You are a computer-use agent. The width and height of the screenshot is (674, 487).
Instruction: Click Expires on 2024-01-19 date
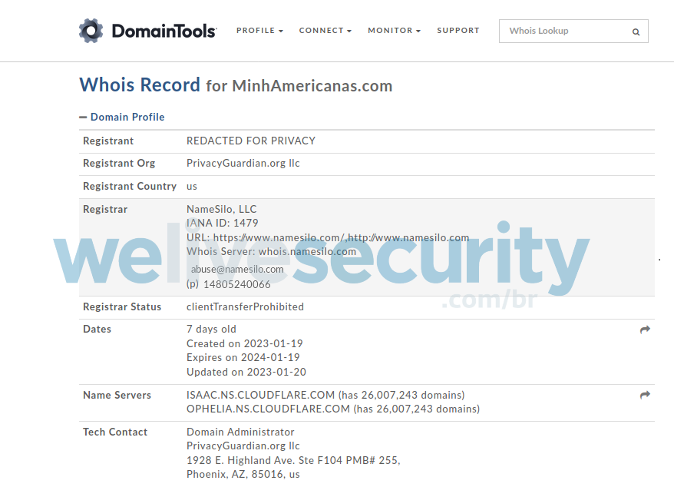pyautogui.click(x=243, y=357)
